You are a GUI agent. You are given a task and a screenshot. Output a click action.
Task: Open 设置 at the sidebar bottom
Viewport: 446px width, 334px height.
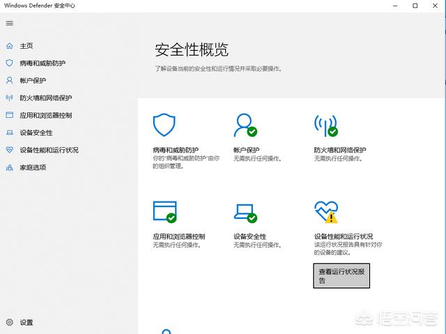point(26,322)
